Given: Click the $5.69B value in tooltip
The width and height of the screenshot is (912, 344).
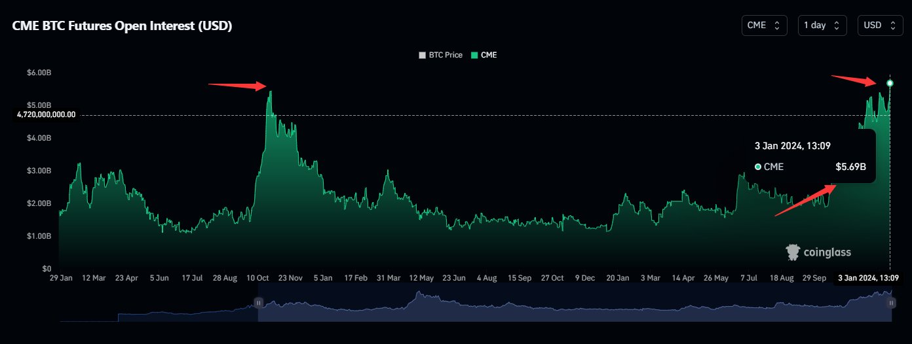Looking at the screenshot, I should (851, 167).
